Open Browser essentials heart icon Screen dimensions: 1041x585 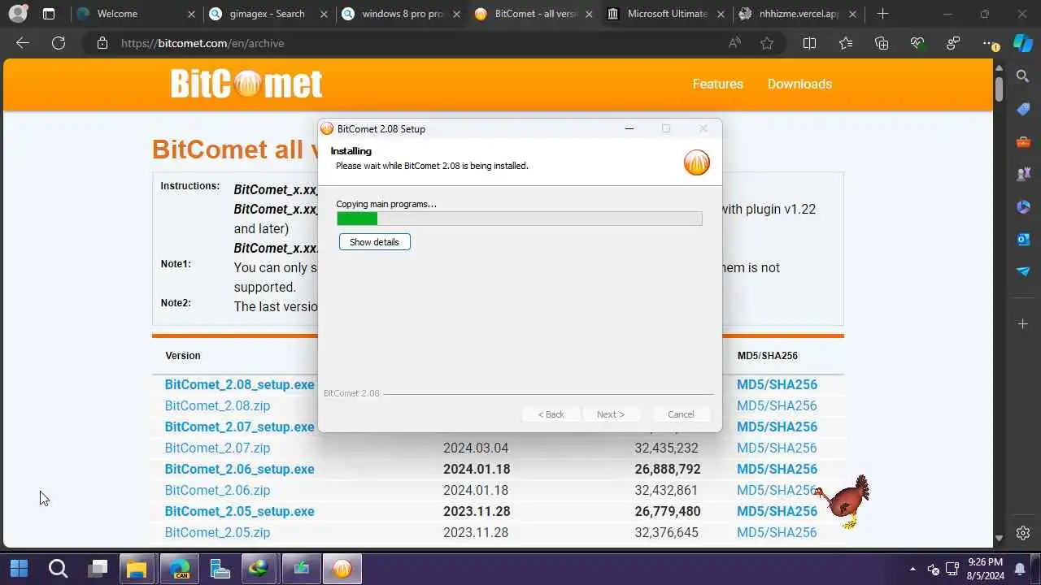[917, 43]
